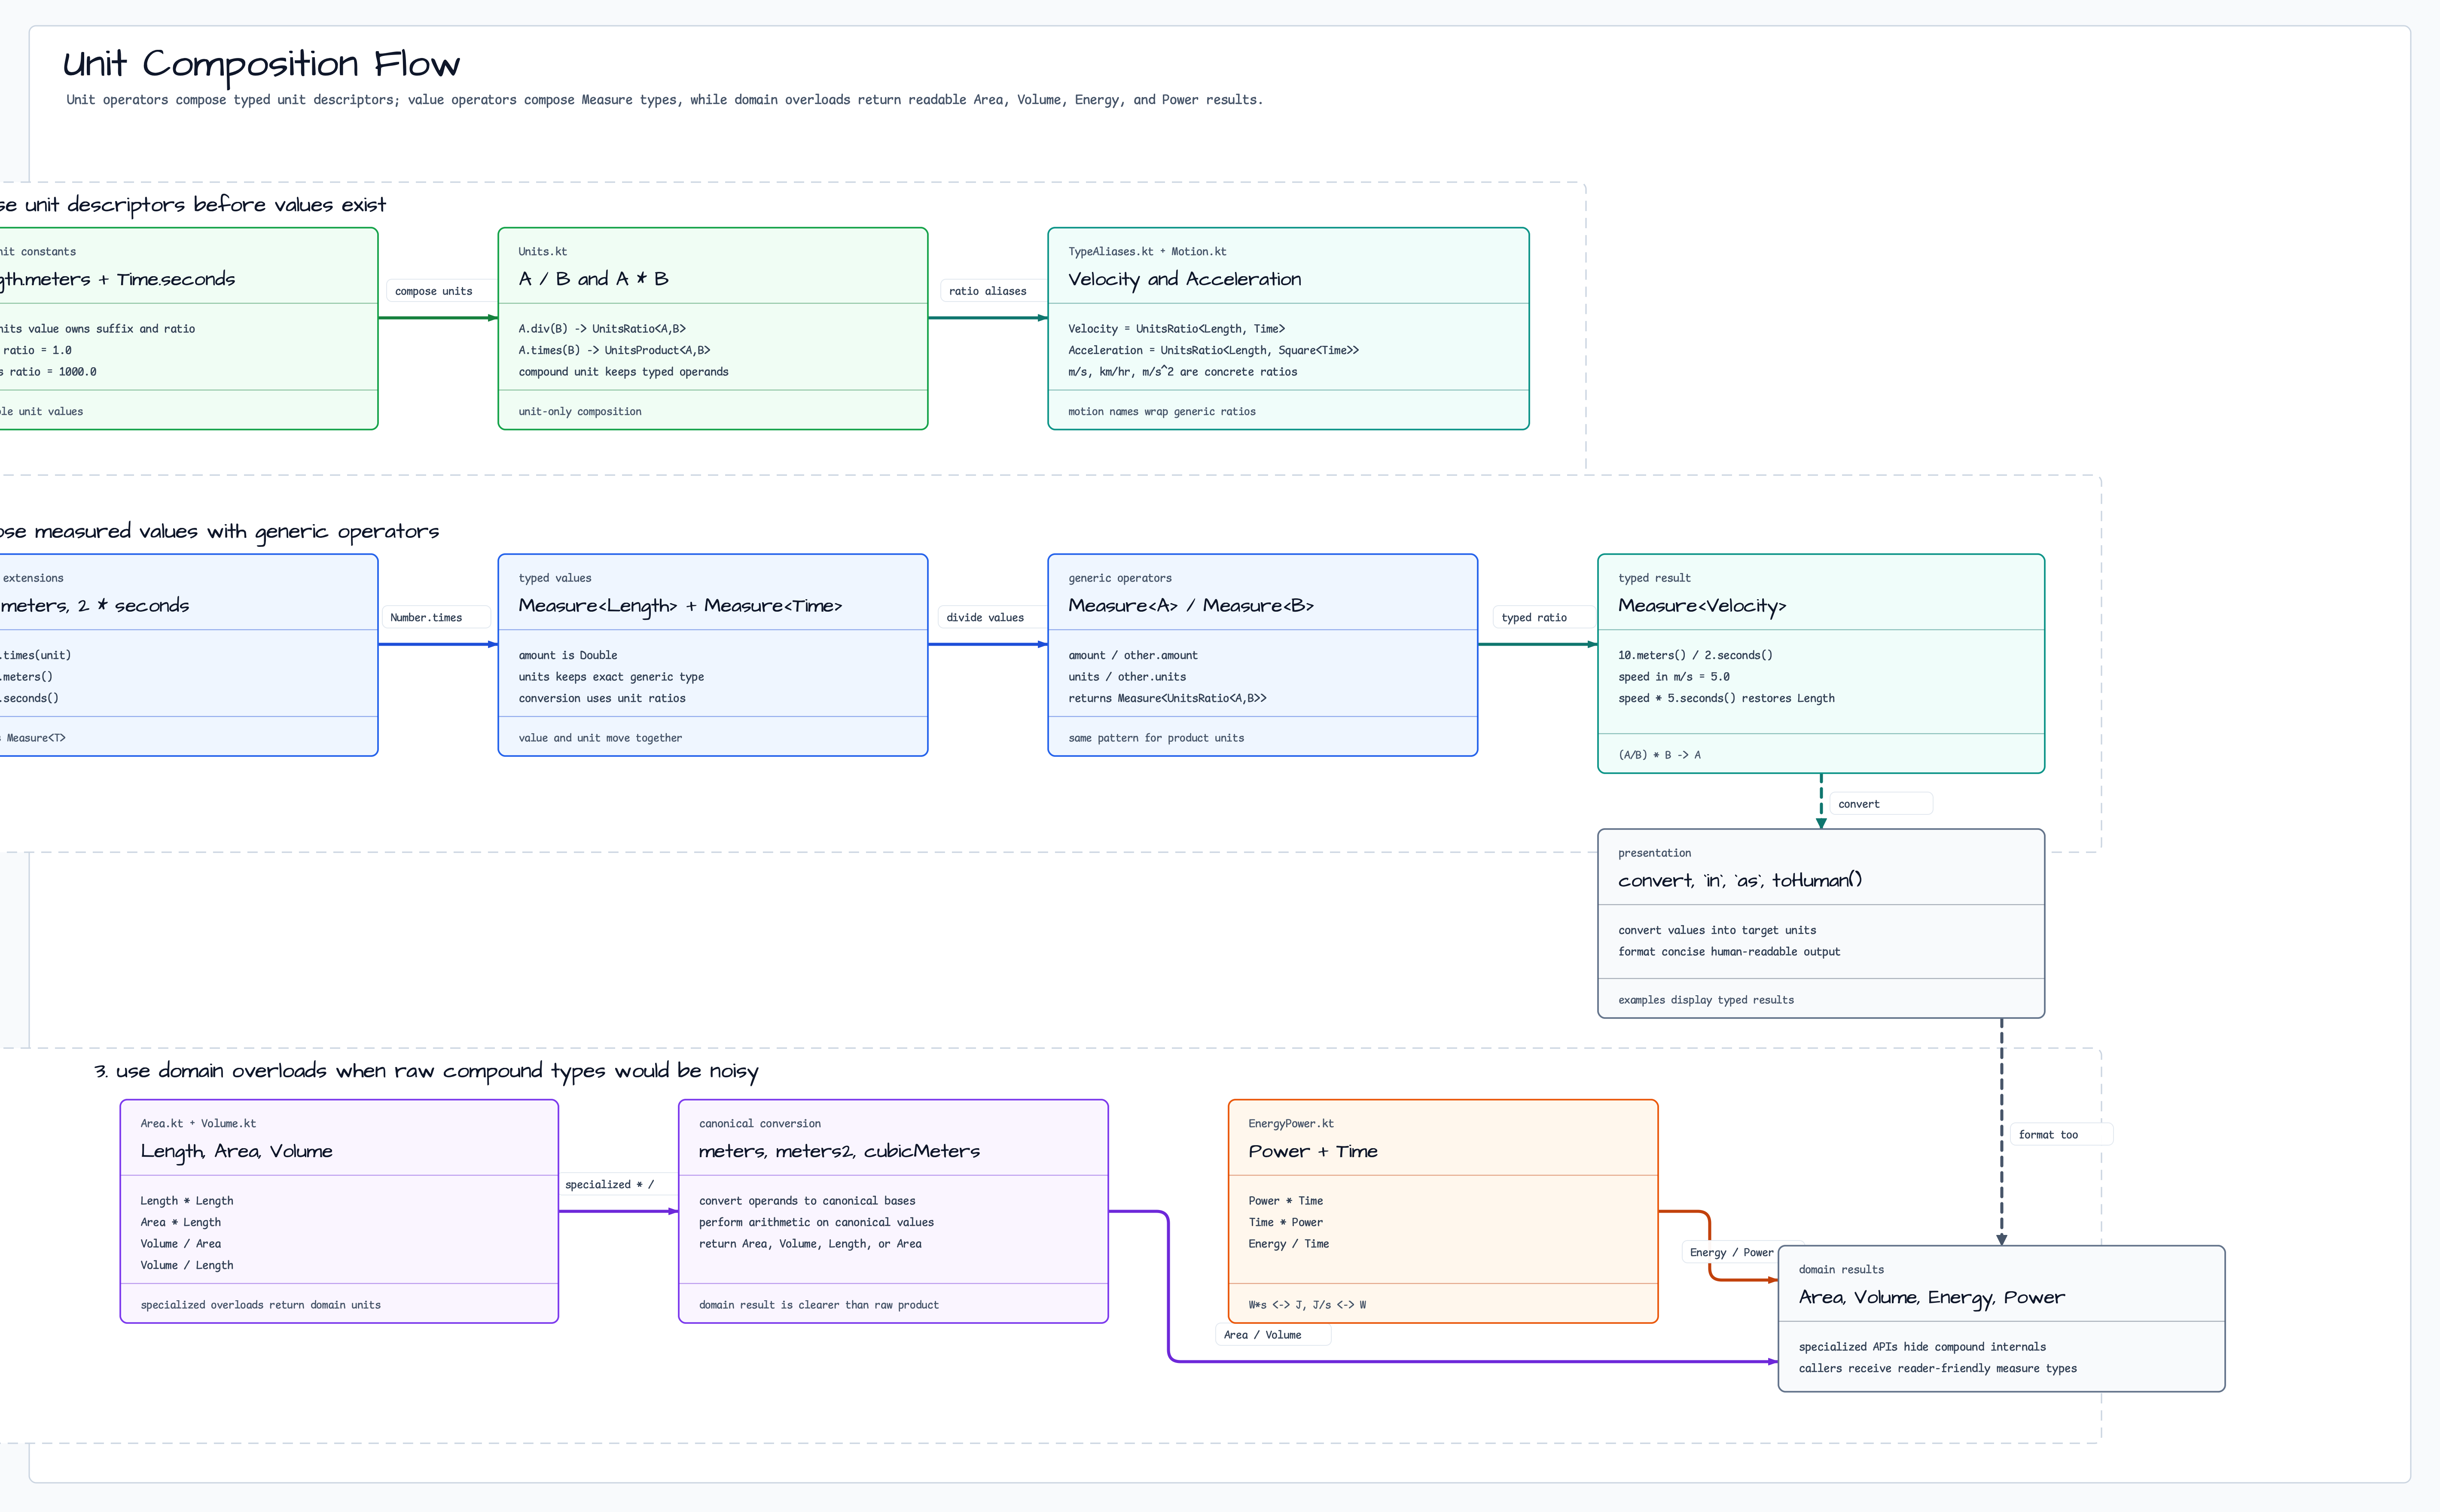Select 'returns Measure<UnitsRatio<A,B>>' line

[1167, 699]
